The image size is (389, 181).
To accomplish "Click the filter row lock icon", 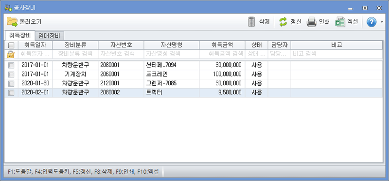I will pos(11,54).
